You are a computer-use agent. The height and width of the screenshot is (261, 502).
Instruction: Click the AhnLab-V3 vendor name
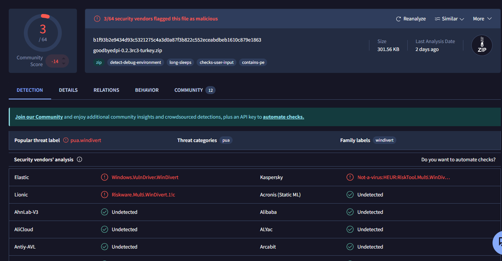pyautogui.click(x=26, y=212)
